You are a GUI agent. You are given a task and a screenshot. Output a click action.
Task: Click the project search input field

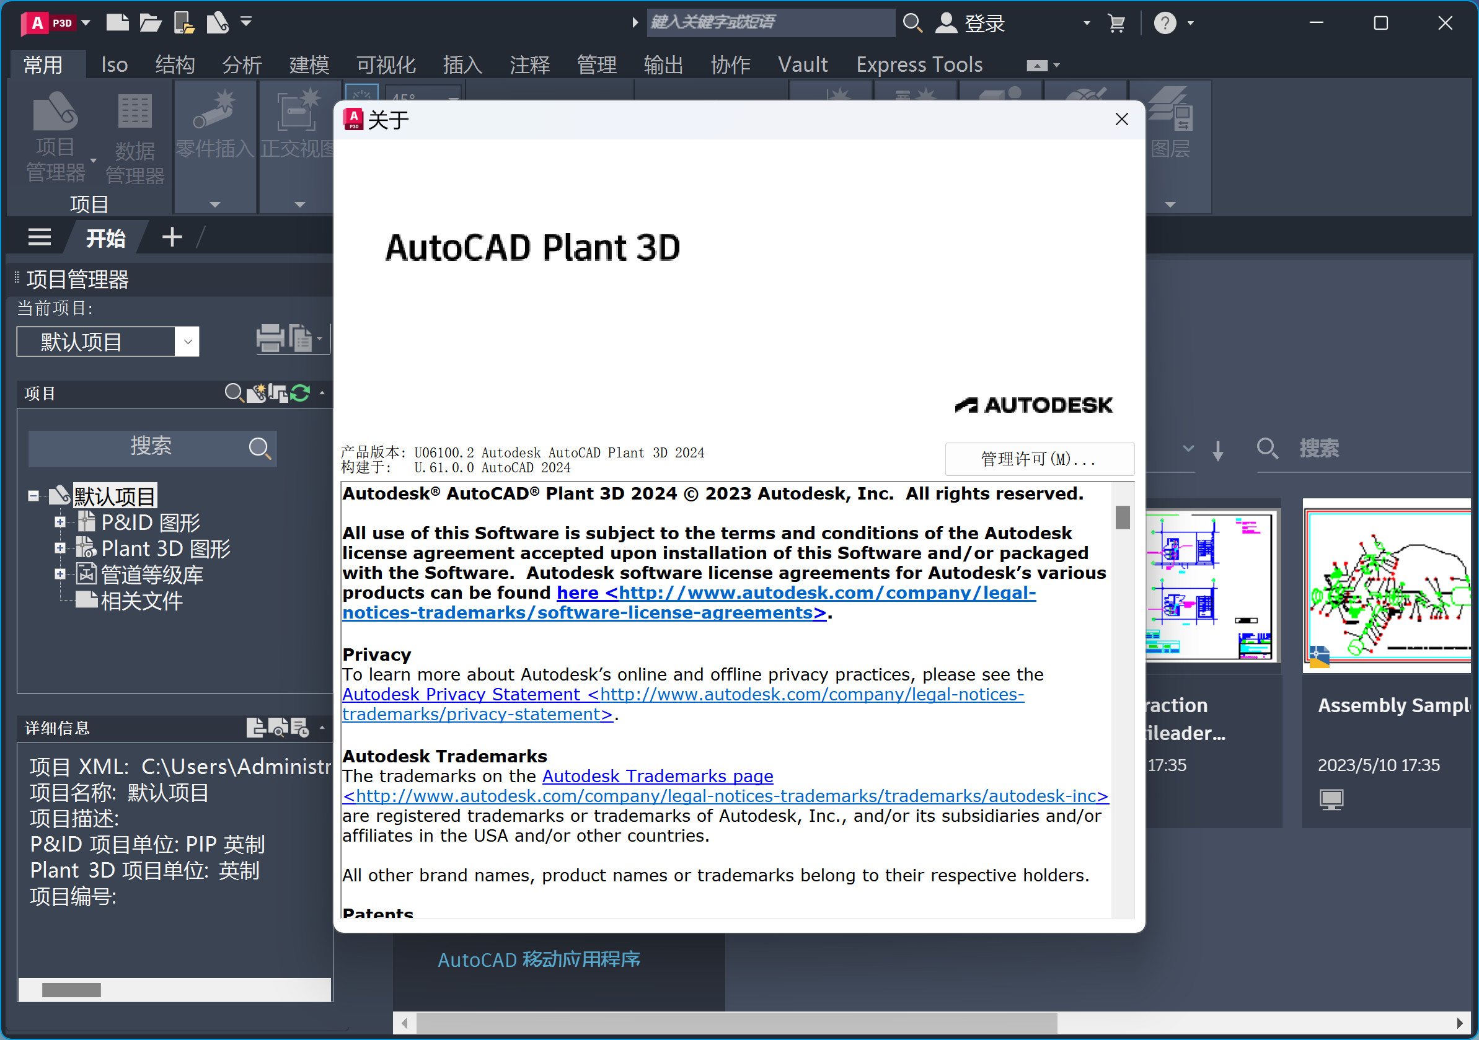[151, 444]
